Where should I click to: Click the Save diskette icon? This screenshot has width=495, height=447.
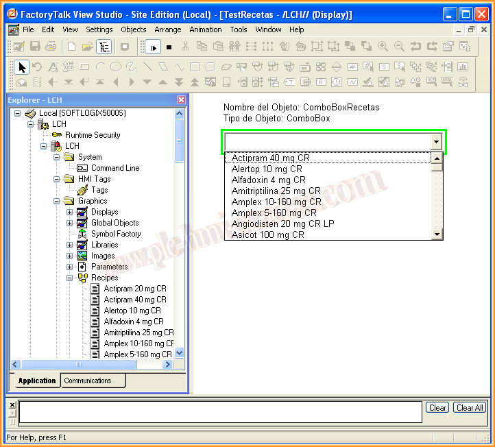click(x=34, y=47)
